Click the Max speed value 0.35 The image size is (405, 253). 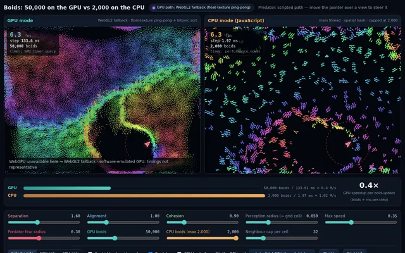click(x=392, y=216)
